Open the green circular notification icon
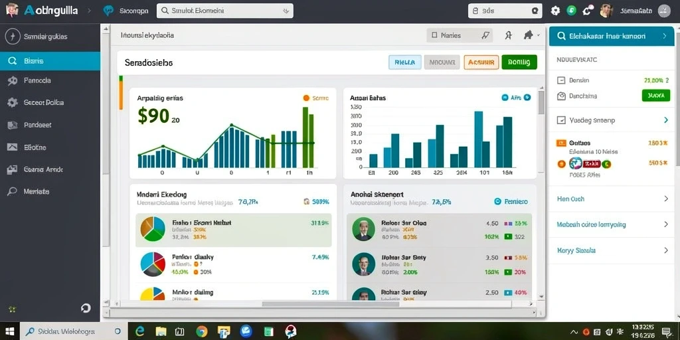Screen dimensions: 680x340 572,11
